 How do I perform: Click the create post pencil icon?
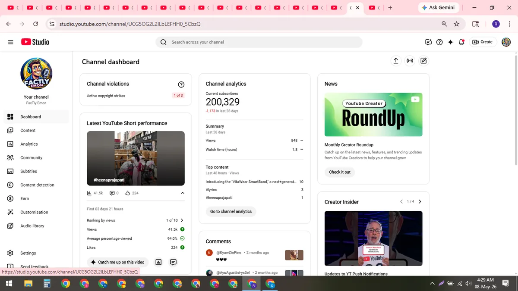[x=423, y=61]
